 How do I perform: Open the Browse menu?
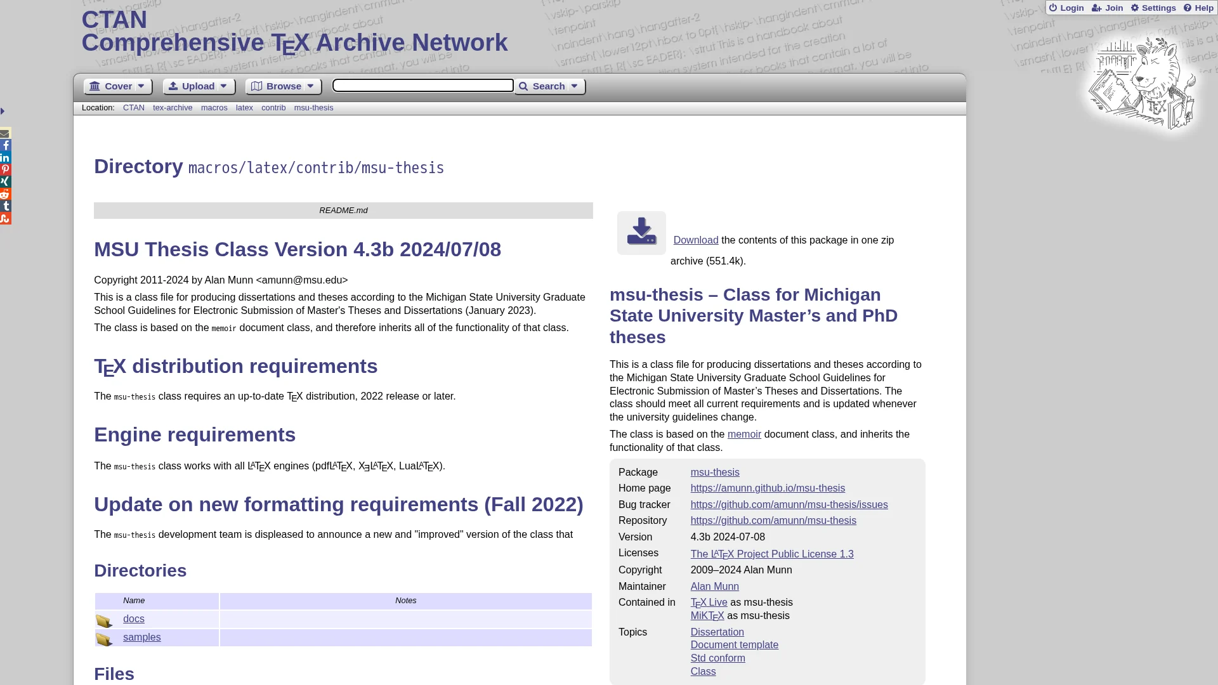pos(284,86)
